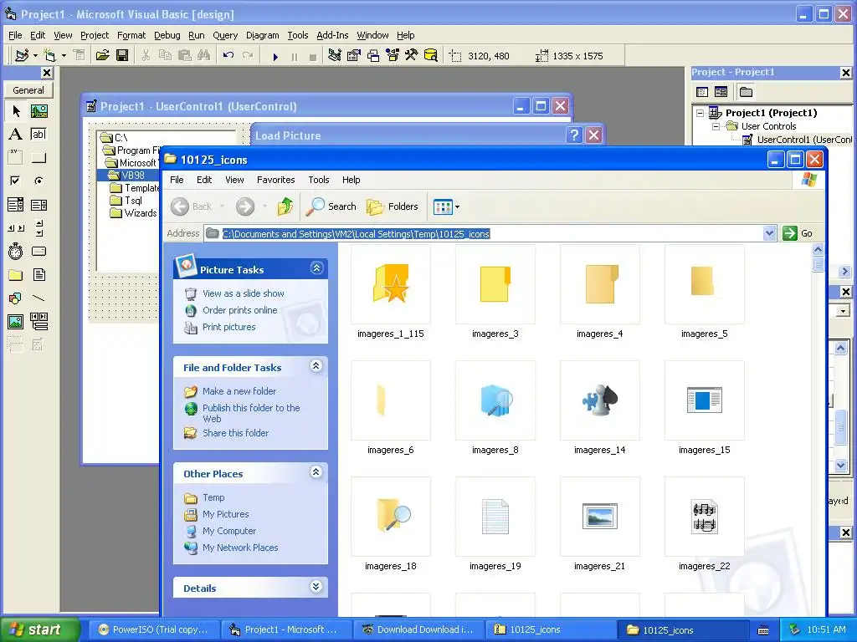Select imageres_22 sheet music thumbnail

point(705,517)
